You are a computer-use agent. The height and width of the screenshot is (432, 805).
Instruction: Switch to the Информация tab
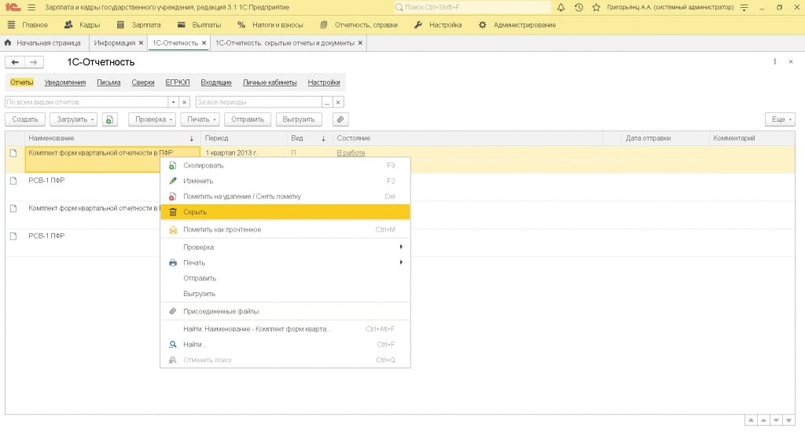coord(115,42)
